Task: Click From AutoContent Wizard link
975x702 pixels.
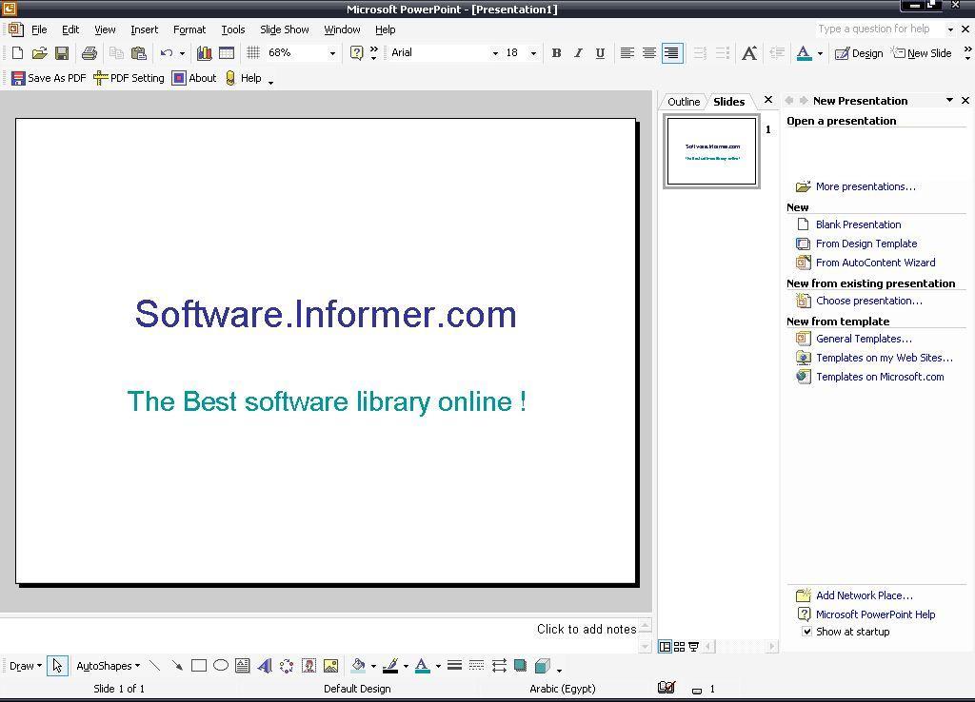Action: click(x=876, y=263)
